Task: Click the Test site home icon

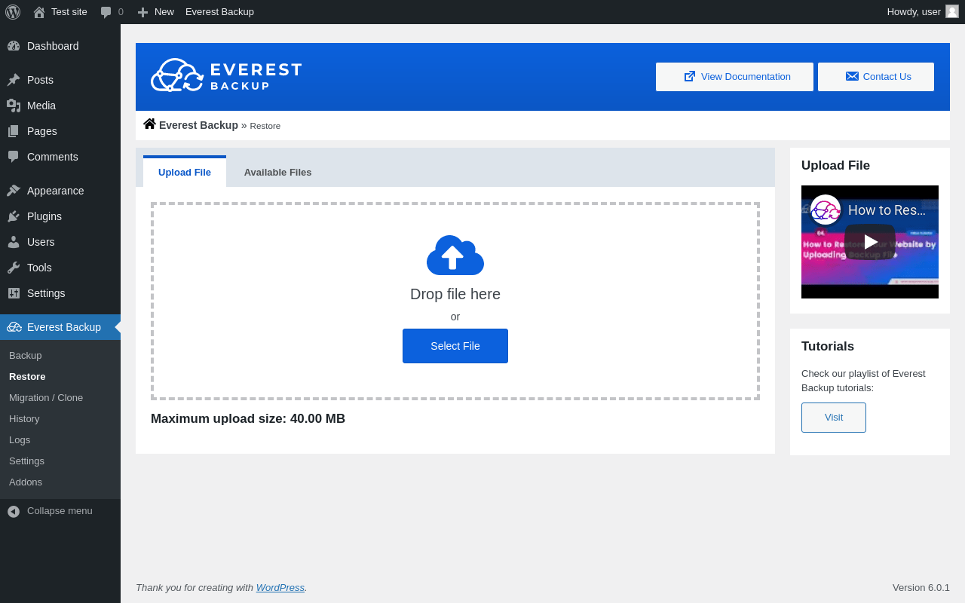Action: click(x=39, y=12)
